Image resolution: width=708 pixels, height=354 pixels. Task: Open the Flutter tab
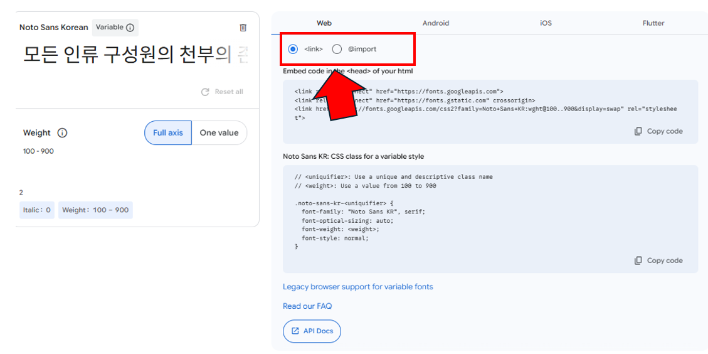653,23
